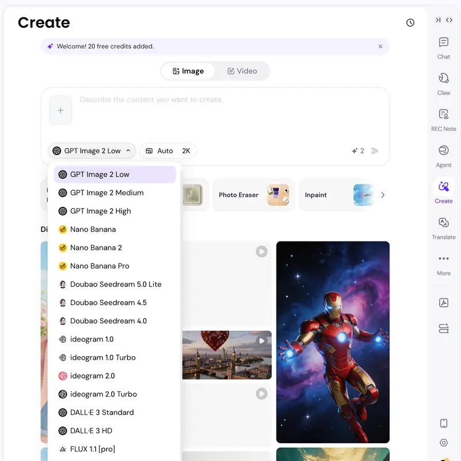Choose GPT Image 2 Medium model

[x=115, y=193]
